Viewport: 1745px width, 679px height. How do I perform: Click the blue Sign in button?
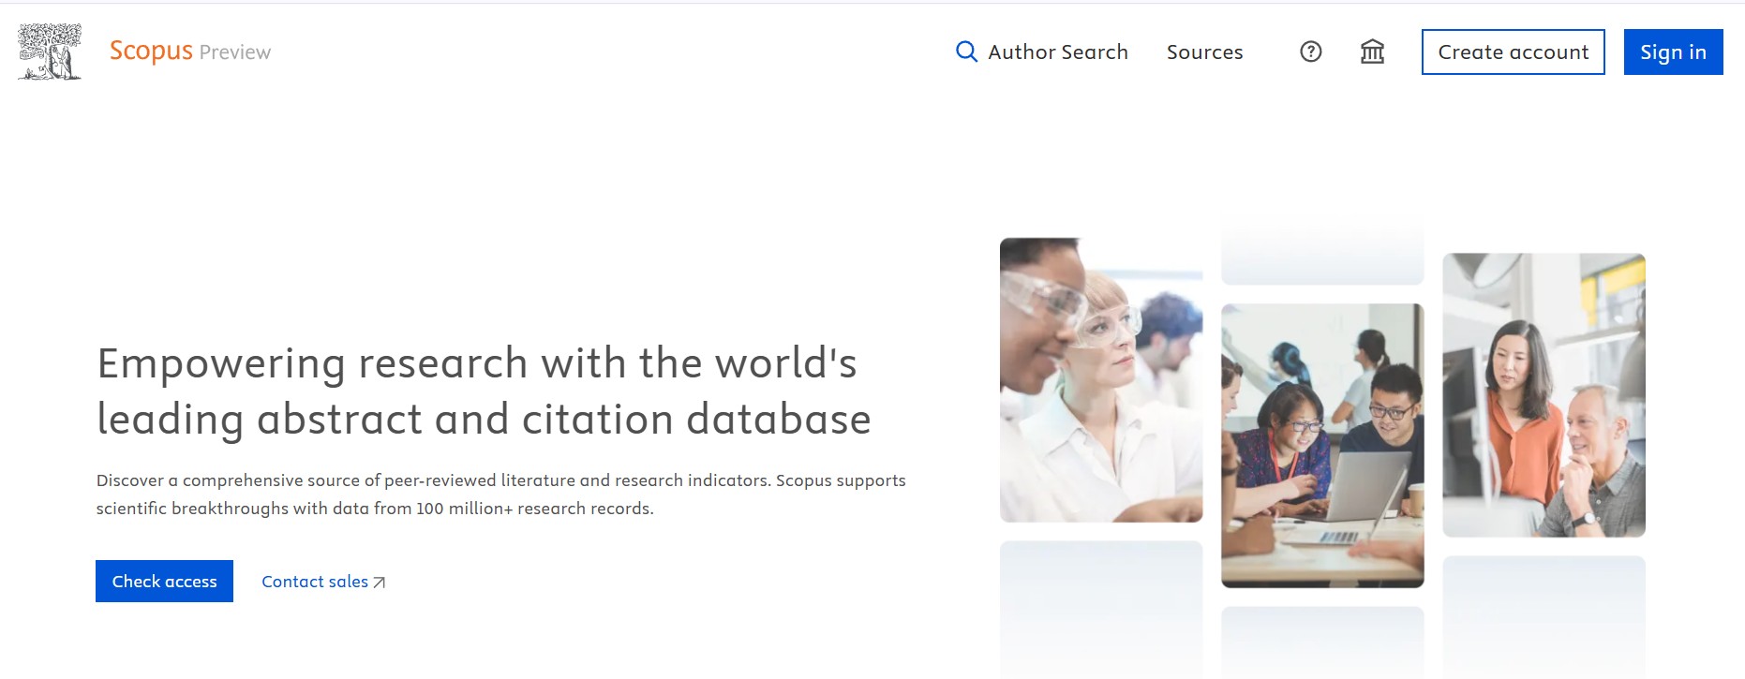pos(1673,52)
